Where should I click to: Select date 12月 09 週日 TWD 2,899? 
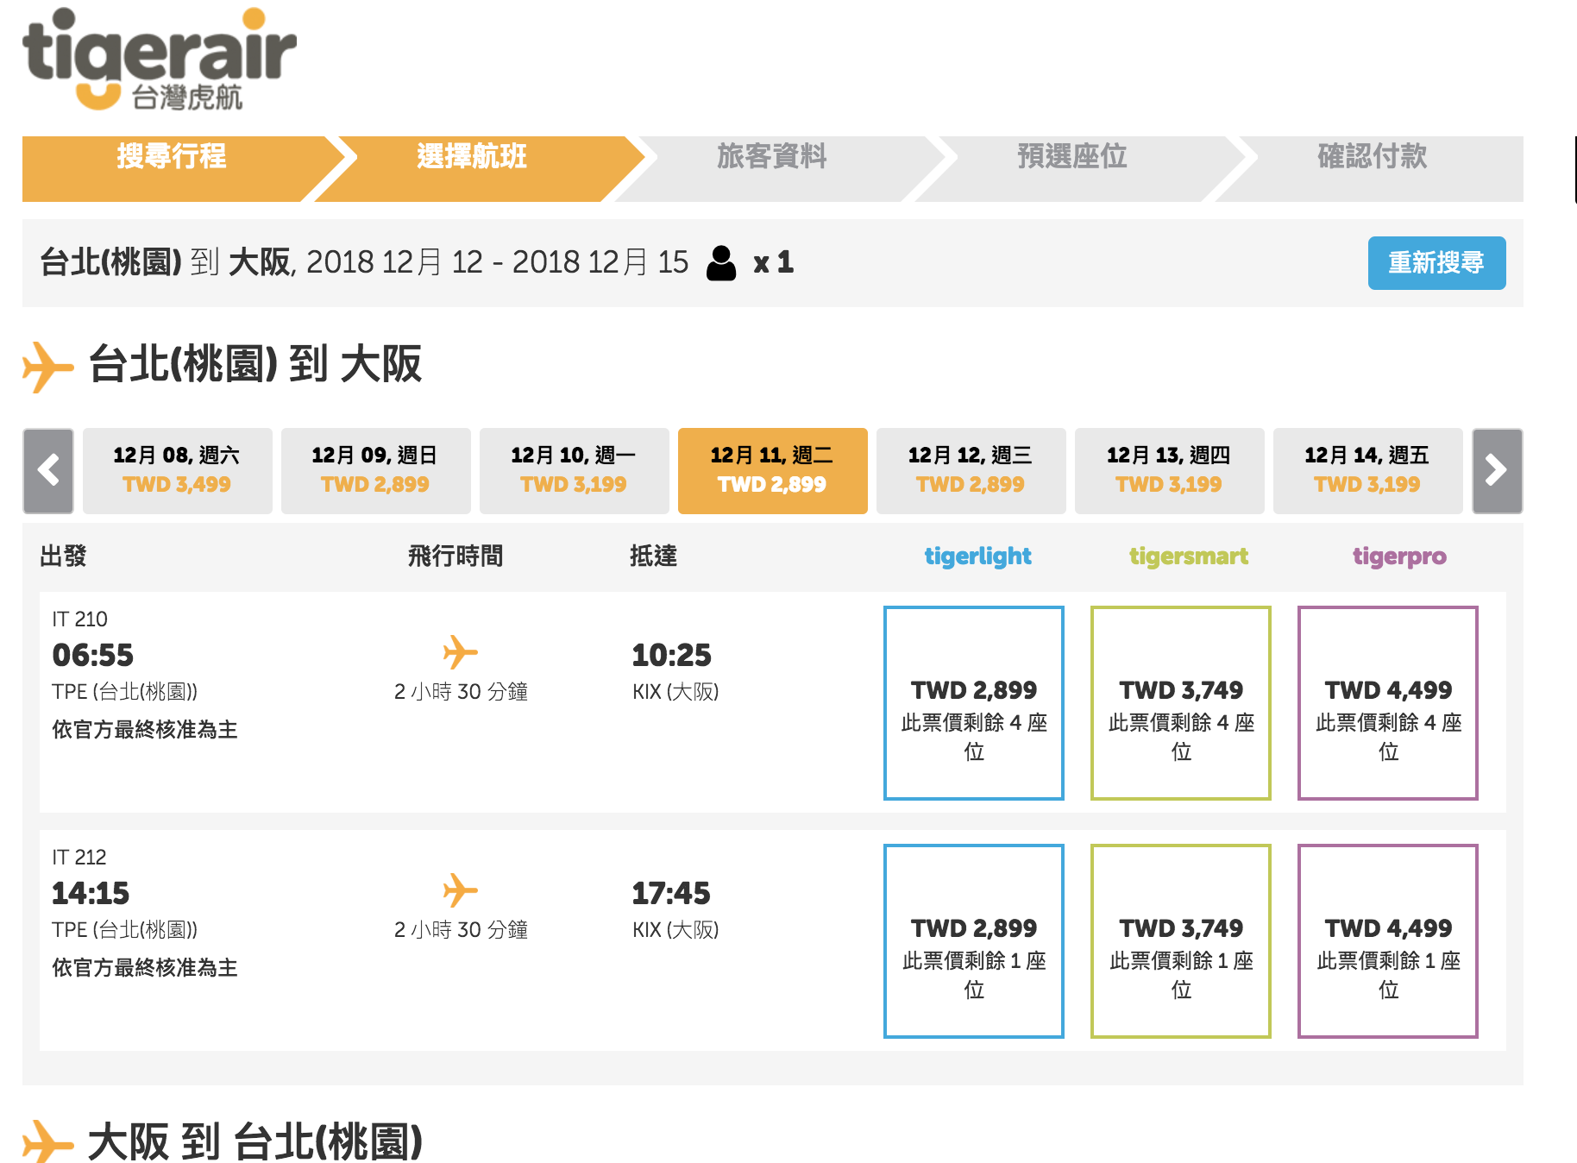point(376,471)
